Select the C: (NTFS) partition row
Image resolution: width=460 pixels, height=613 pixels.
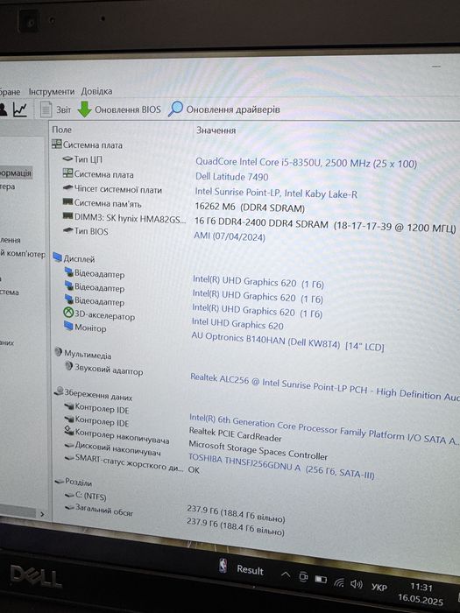(x=86, y=496)
